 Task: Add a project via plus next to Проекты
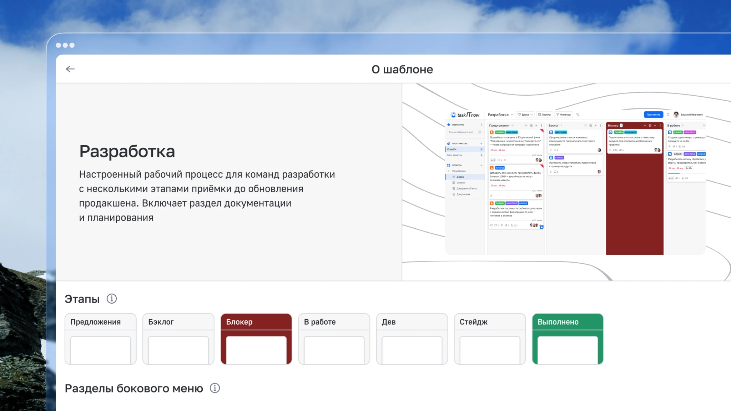point(481,165)
